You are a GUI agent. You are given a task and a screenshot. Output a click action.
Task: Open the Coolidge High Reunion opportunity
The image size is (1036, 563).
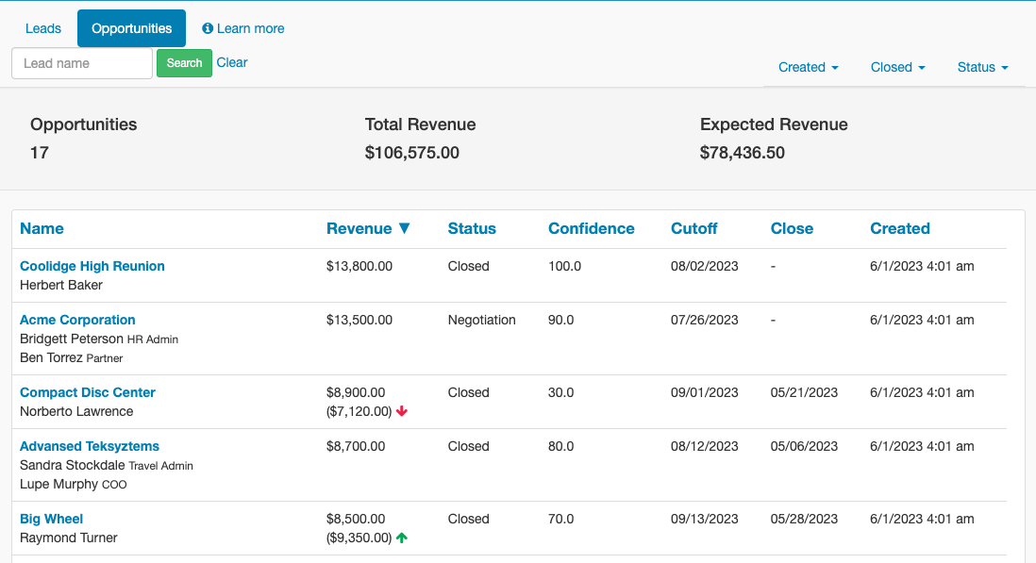point(92,266)
